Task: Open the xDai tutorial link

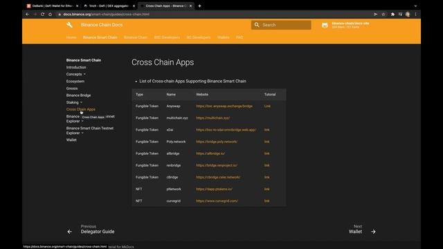Action: tap(266, 130)
